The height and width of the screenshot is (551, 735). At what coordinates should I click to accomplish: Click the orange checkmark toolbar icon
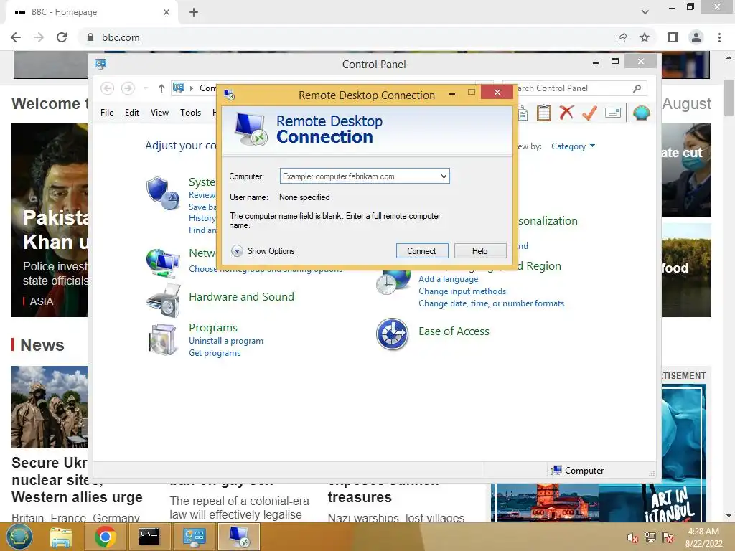pos(590,113)
